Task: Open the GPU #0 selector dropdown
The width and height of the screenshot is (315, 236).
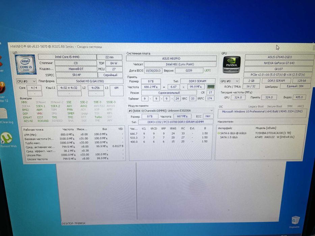Action: tap(230, 81)
